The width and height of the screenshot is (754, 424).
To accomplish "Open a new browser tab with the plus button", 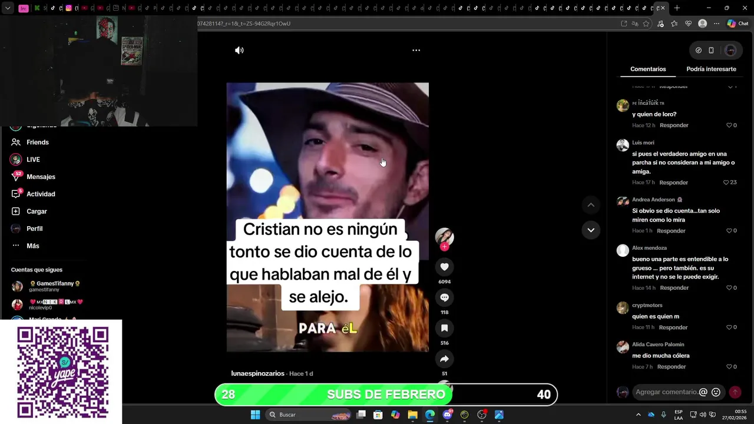I will (677, 8).
